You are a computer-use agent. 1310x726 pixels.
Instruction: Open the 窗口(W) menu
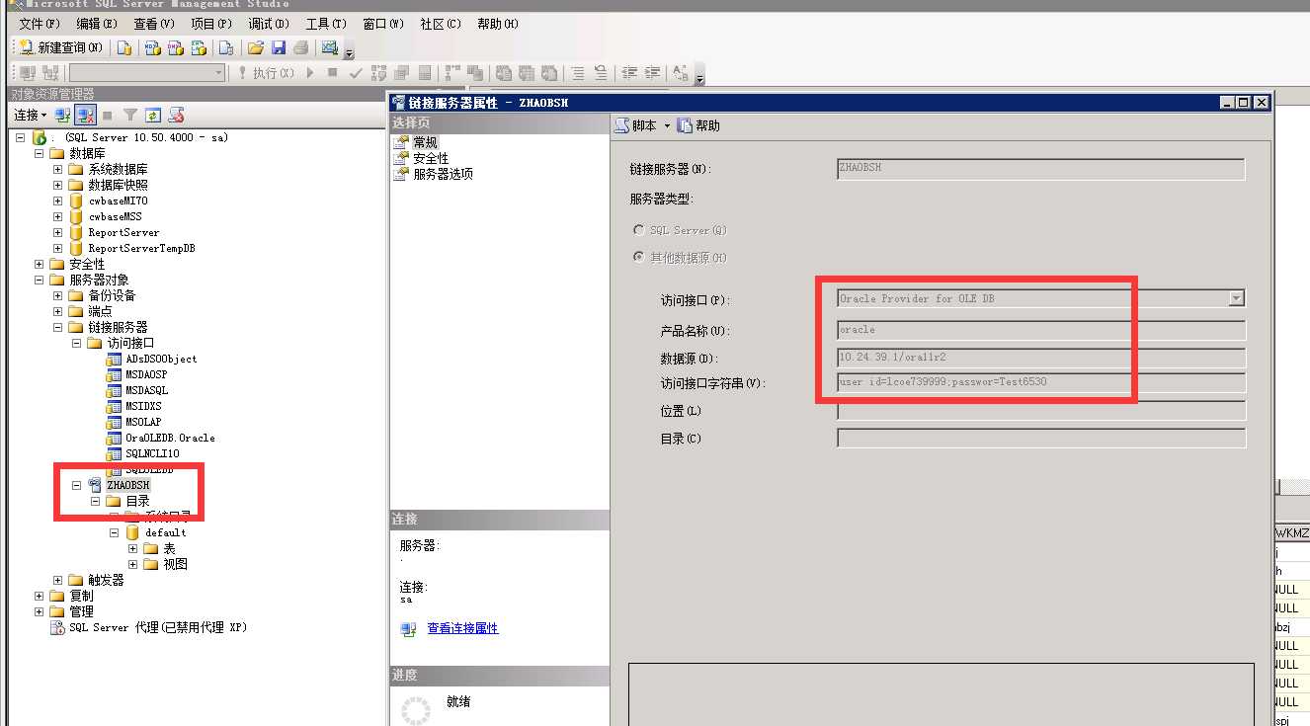tap(383, 24)
